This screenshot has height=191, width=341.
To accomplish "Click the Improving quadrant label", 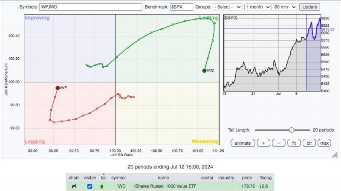I will (x=37, y=18).
